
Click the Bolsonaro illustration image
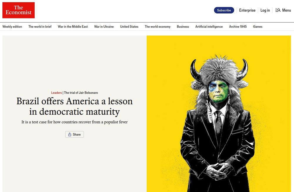219,114
